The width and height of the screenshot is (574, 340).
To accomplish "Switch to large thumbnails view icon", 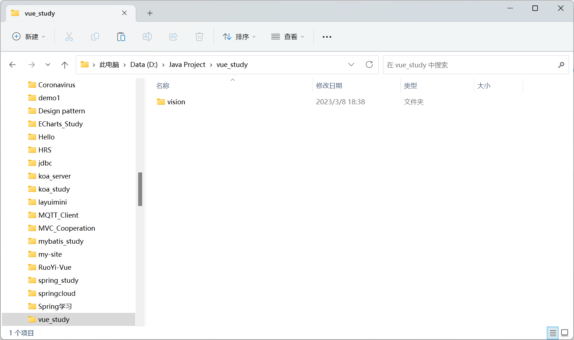I will (x=565, y=333).
